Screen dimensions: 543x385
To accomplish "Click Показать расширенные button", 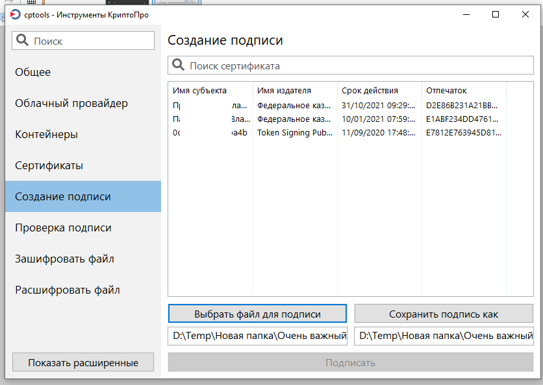I will [83, 363].
